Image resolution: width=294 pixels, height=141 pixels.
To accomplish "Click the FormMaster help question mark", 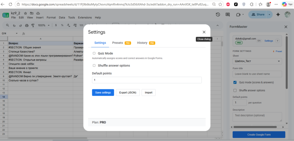I will click(278, 41).
